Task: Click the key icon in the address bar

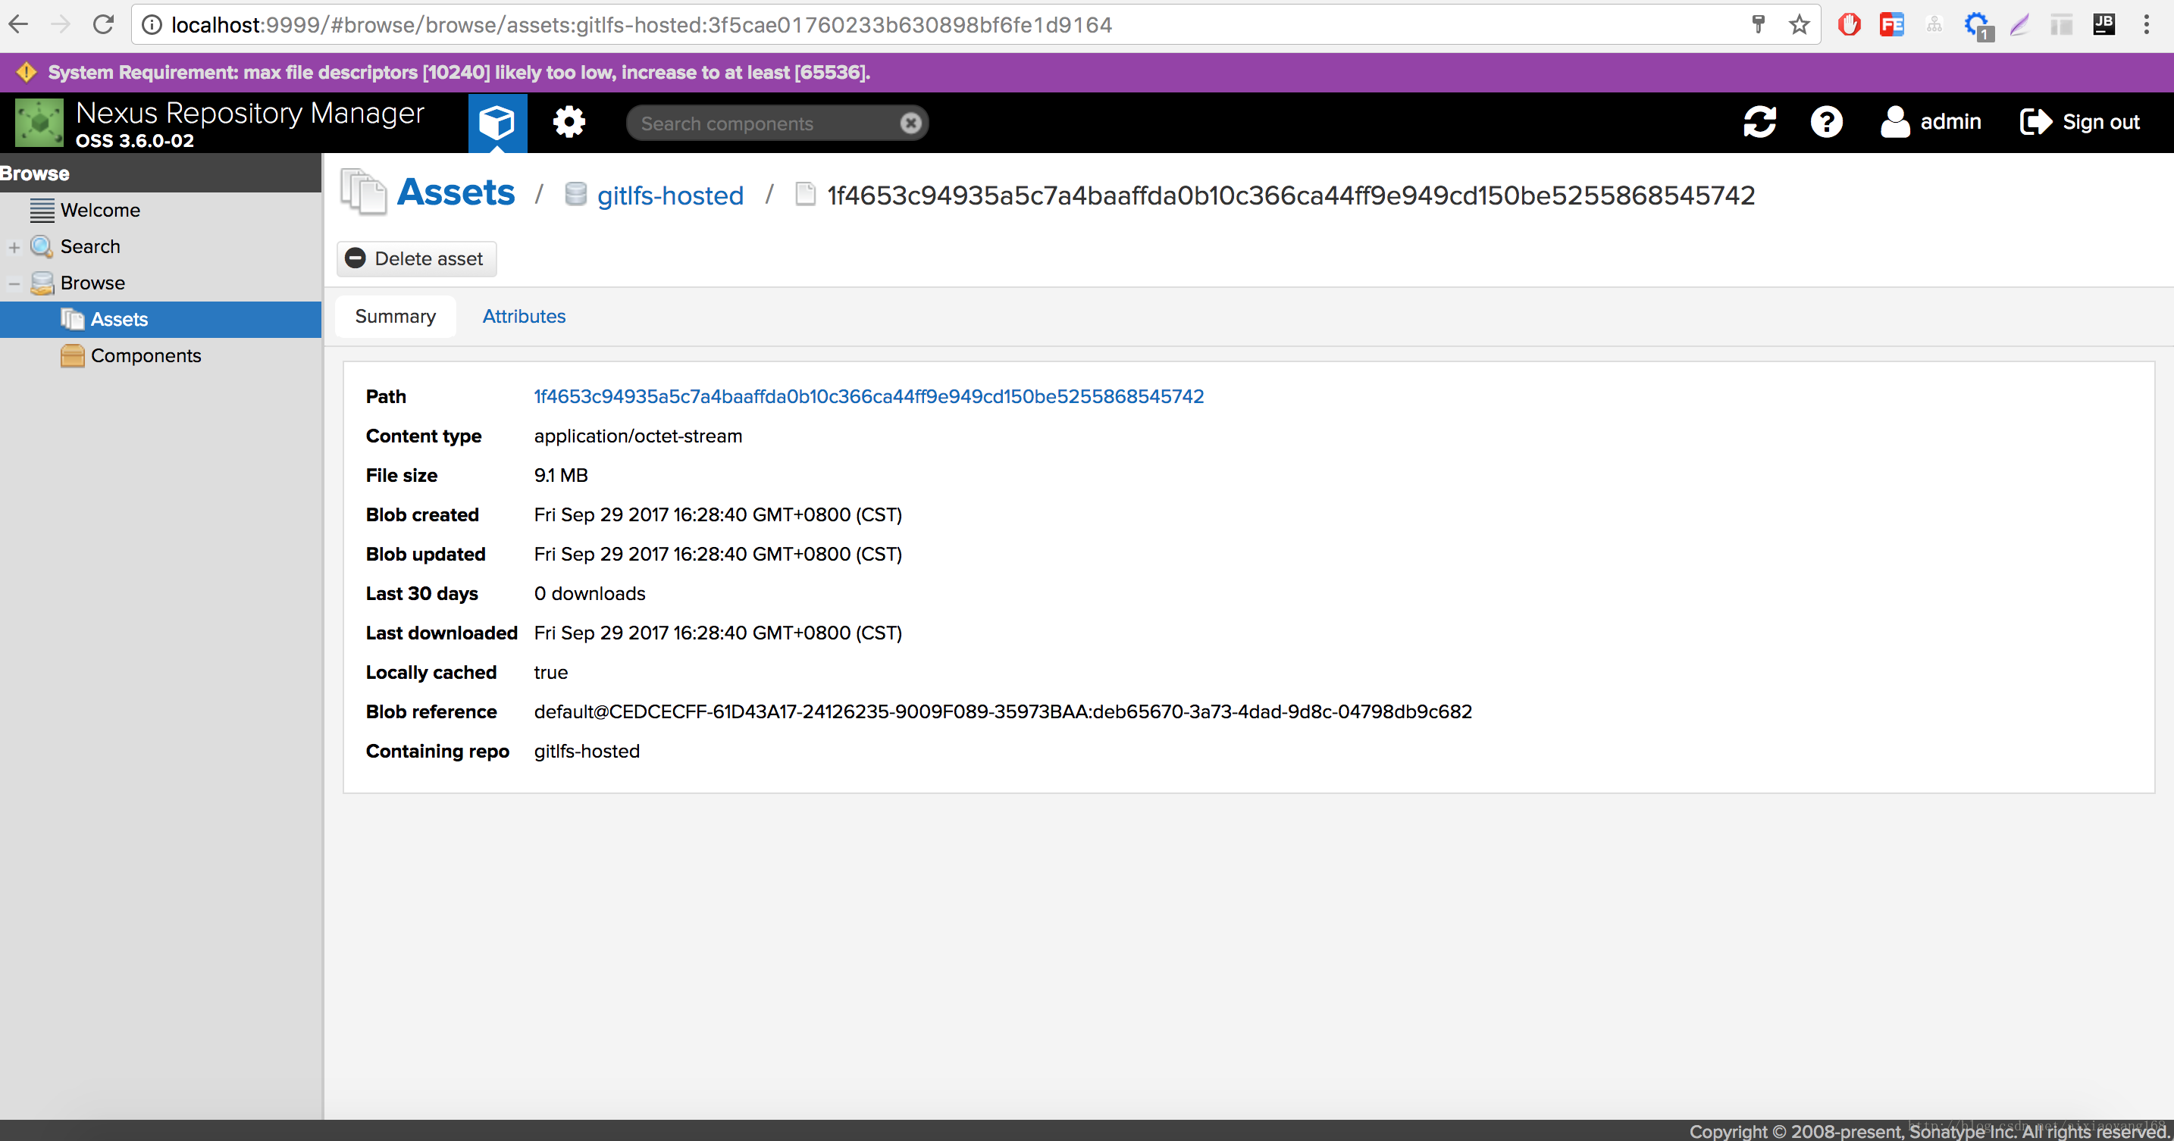Action: tap(1758, 25)
